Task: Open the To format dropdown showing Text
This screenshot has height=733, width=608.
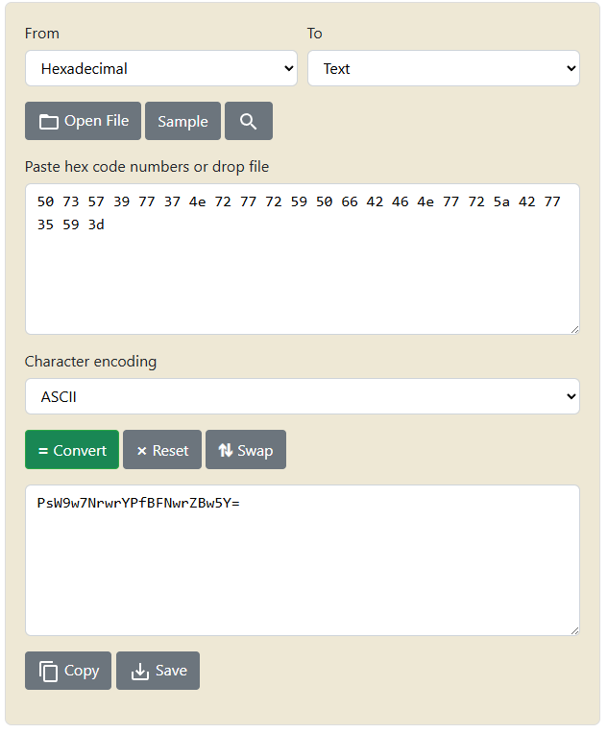Action: [x=443, y=69]
